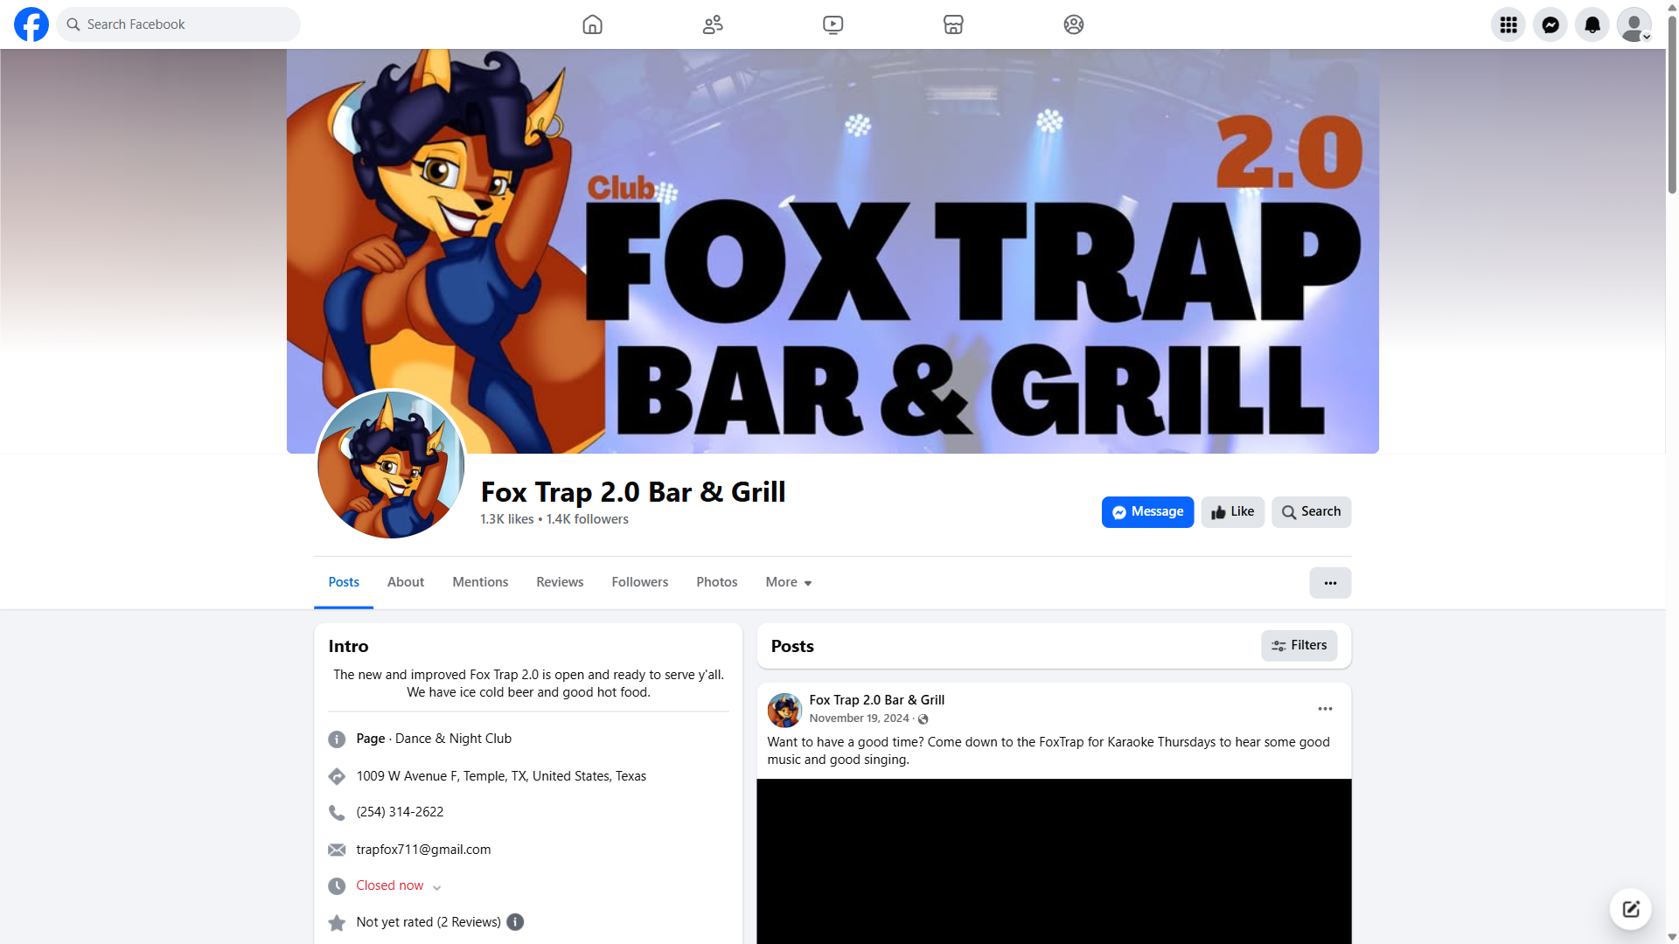Open page options three-dot menu
The image size is (1679, 944).
pos(1330,583)
